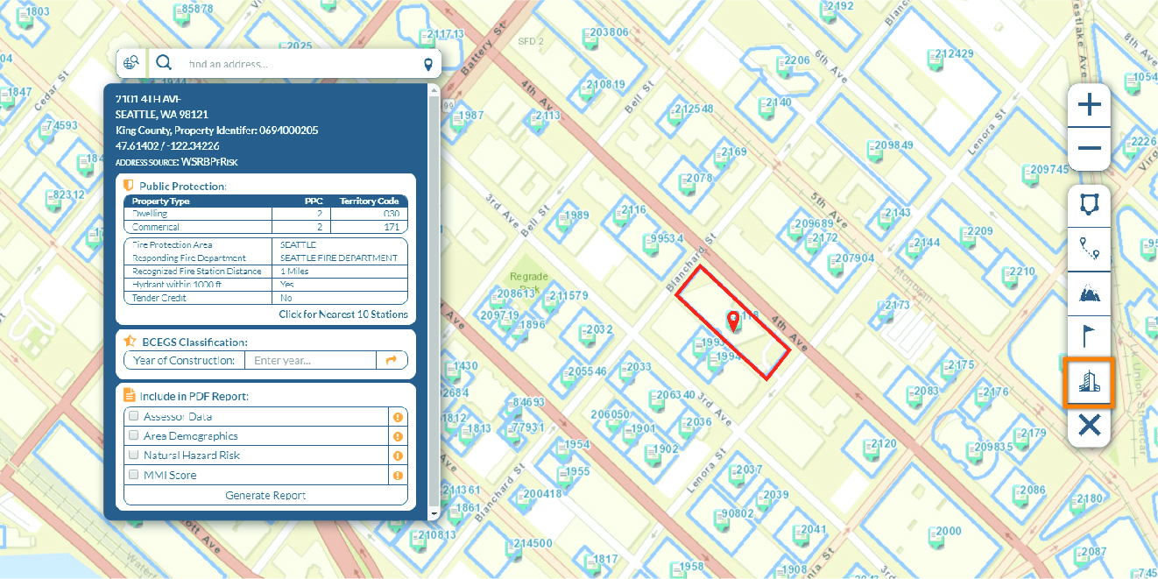Click the Year of Construction input field
This screenshot has width=1158, height=579.
coord(310,360)
